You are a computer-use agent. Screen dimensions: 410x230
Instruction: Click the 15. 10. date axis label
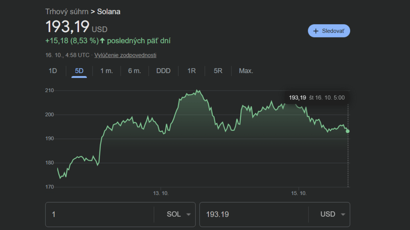click(299, 193)
